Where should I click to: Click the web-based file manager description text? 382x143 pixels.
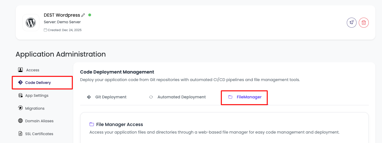214,132
